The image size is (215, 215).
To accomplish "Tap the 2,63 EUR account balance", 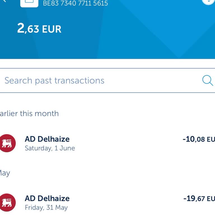I will (x=39, y=29).
